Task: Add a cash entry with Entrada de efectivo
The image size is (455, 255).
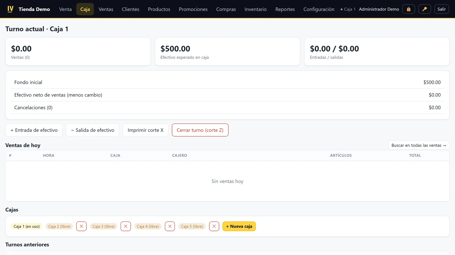Action: click(34, 130)
